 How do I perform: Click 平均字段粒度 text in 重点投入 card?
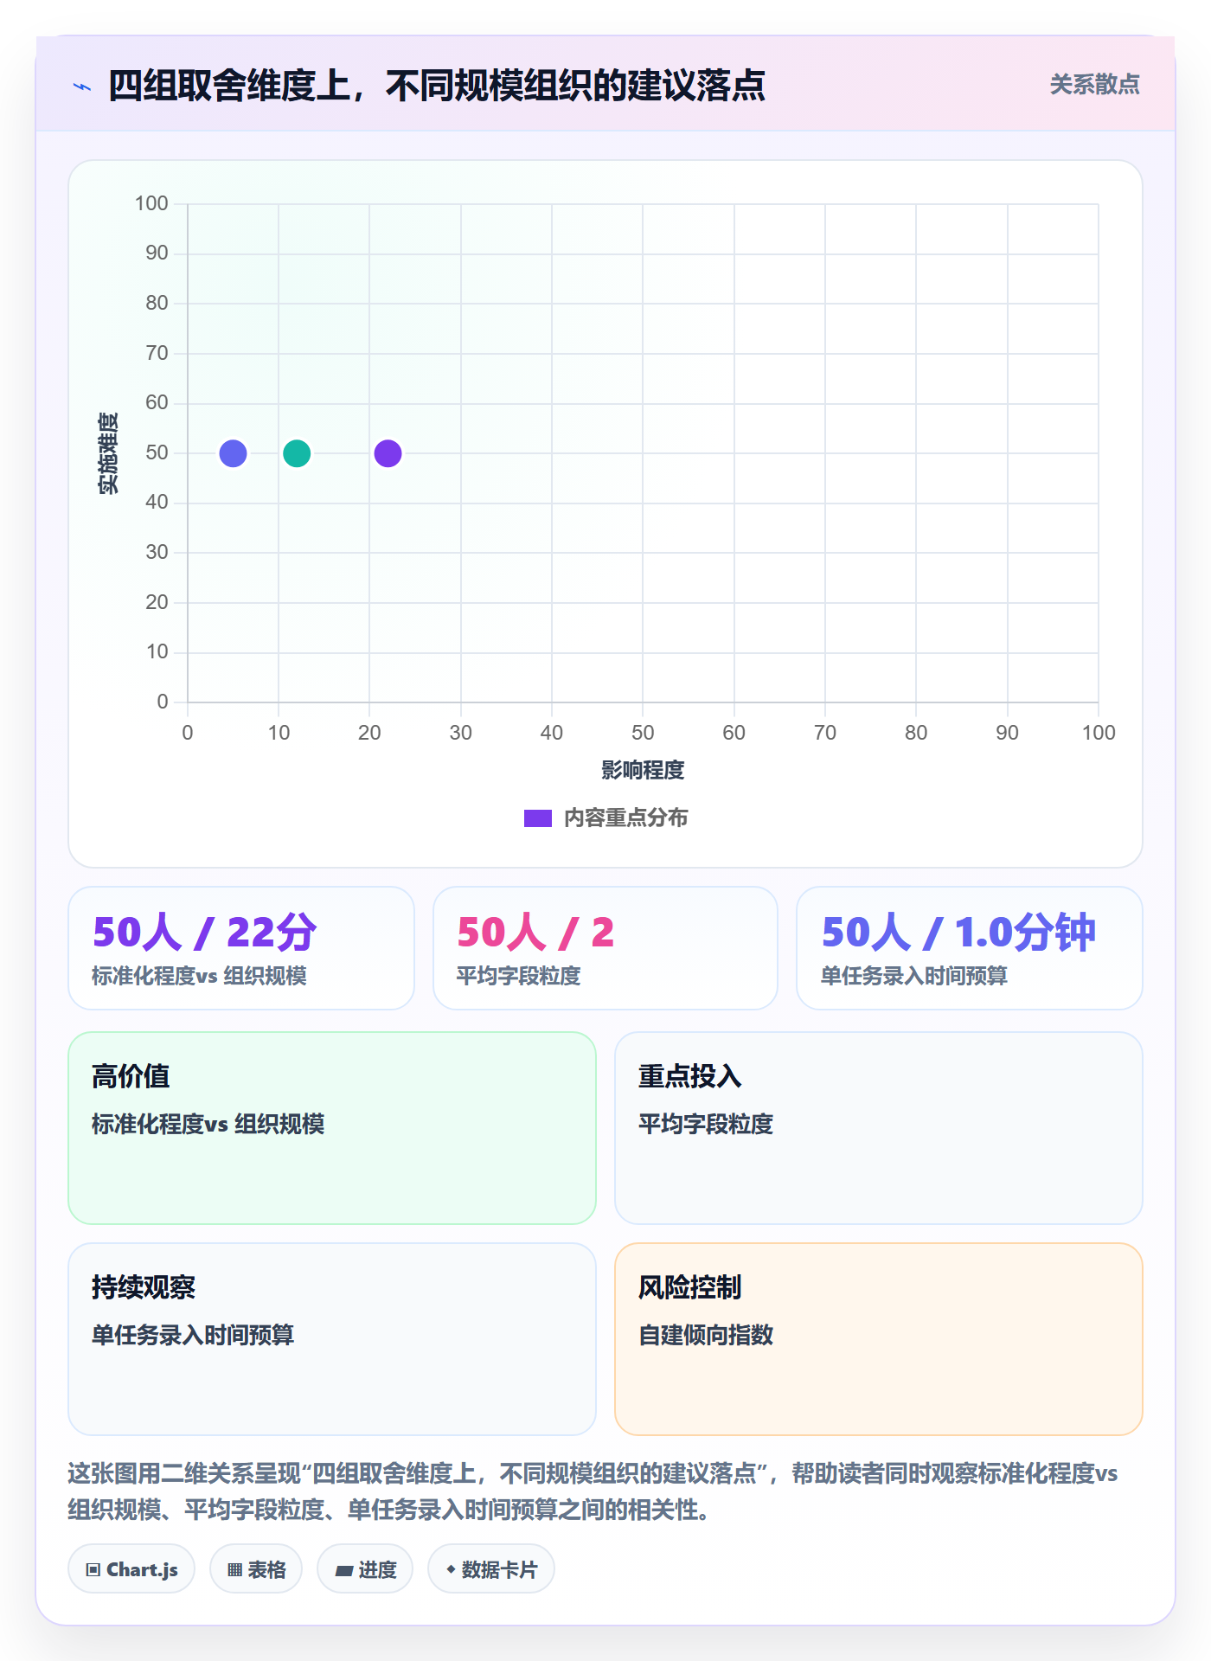(x=706, y=1124)
